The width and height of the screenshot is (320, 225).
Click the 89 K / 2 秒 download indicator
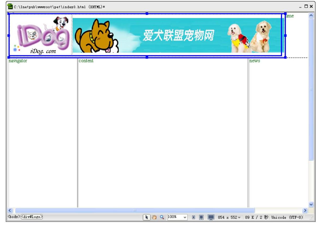click(x=257, y=217)
